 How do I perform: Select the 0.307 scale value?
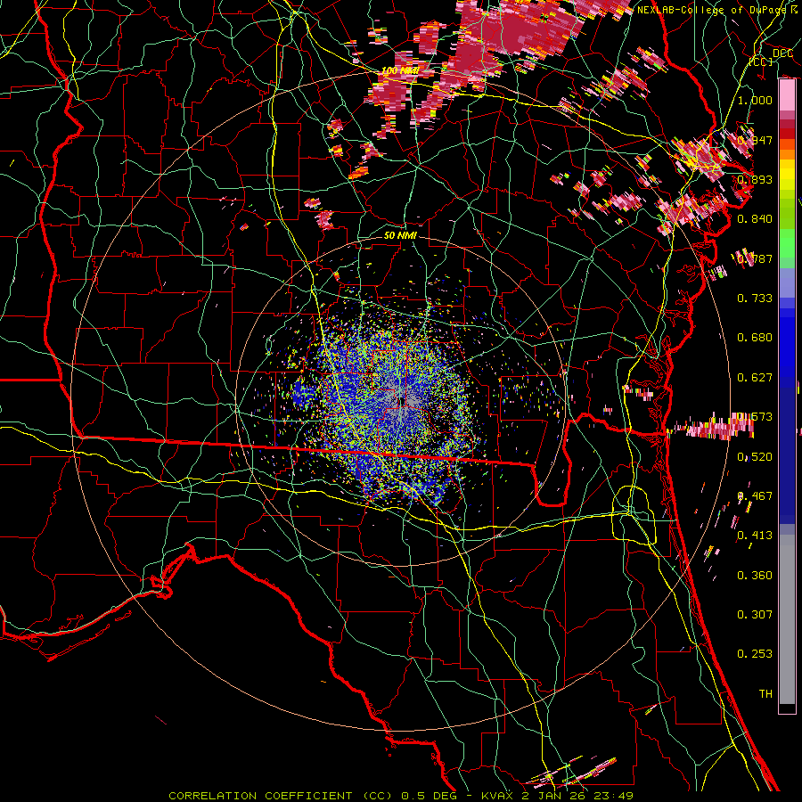tap(755, 615)
